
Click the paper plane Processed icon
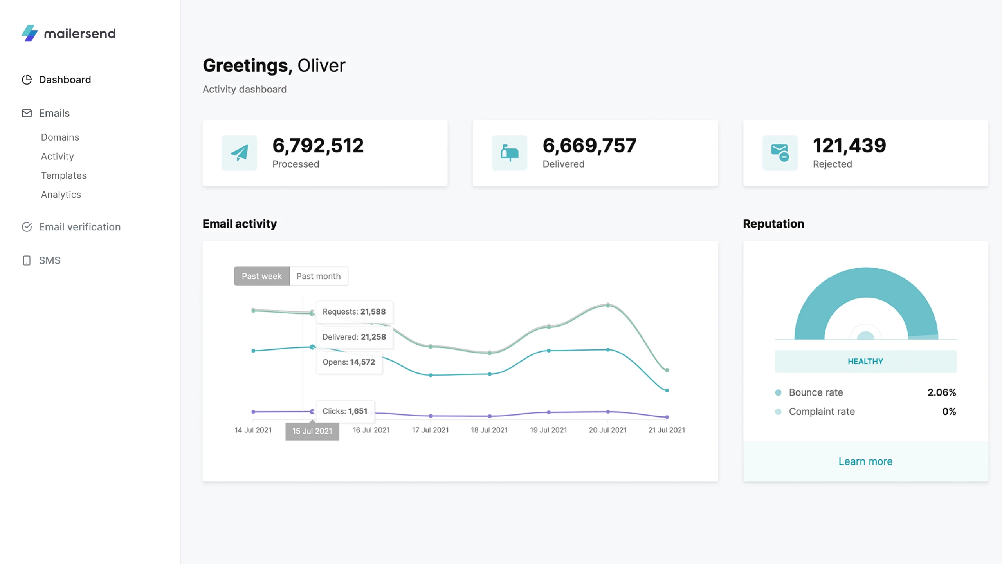[x=239, y=153]
